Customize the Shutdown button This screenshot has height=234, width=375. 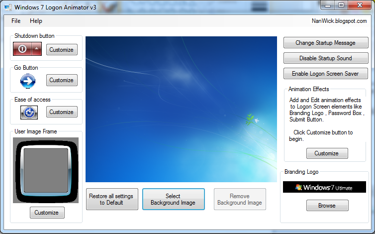point(62,50)
